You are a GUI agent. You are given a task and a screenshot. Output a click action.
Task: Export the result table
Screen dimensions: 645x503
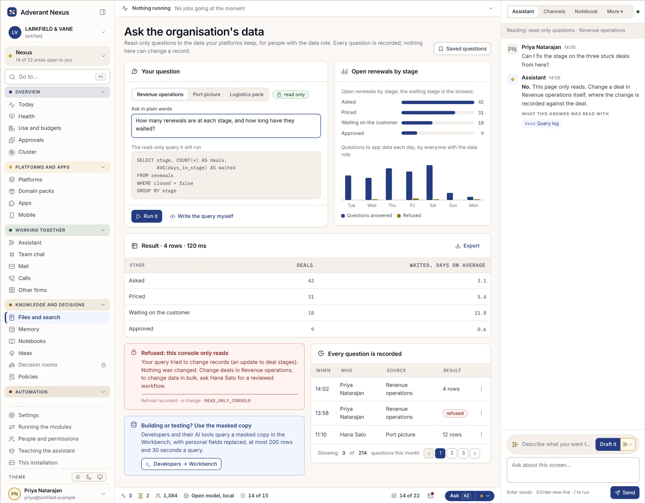click(x=467, y=246)
